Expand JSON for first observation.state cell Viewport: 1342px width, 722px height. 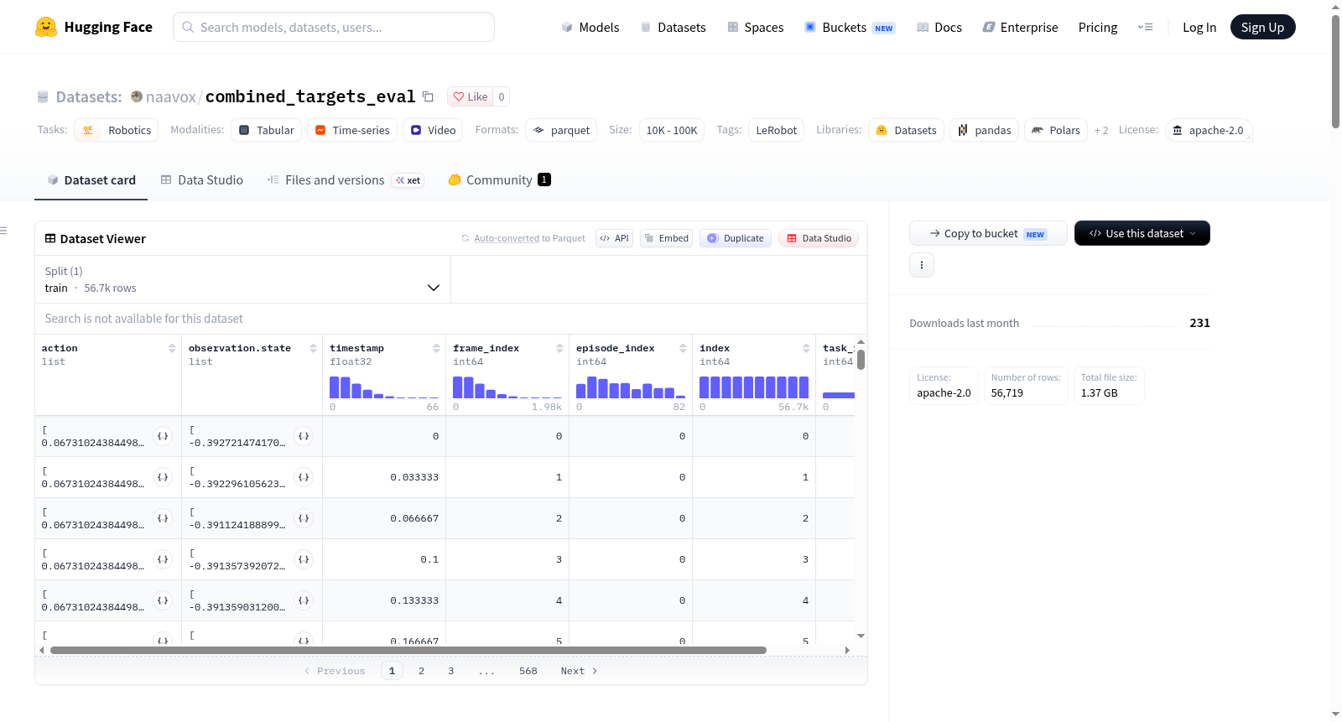click(x=304, y=436)
